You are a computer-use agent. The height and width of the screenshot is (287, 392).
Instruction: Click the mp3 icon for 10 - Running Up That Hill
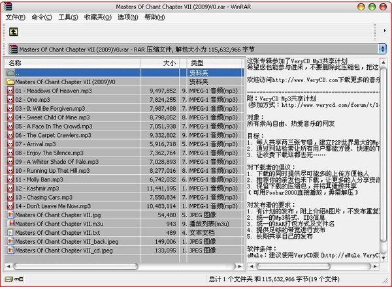click(10, 170)
